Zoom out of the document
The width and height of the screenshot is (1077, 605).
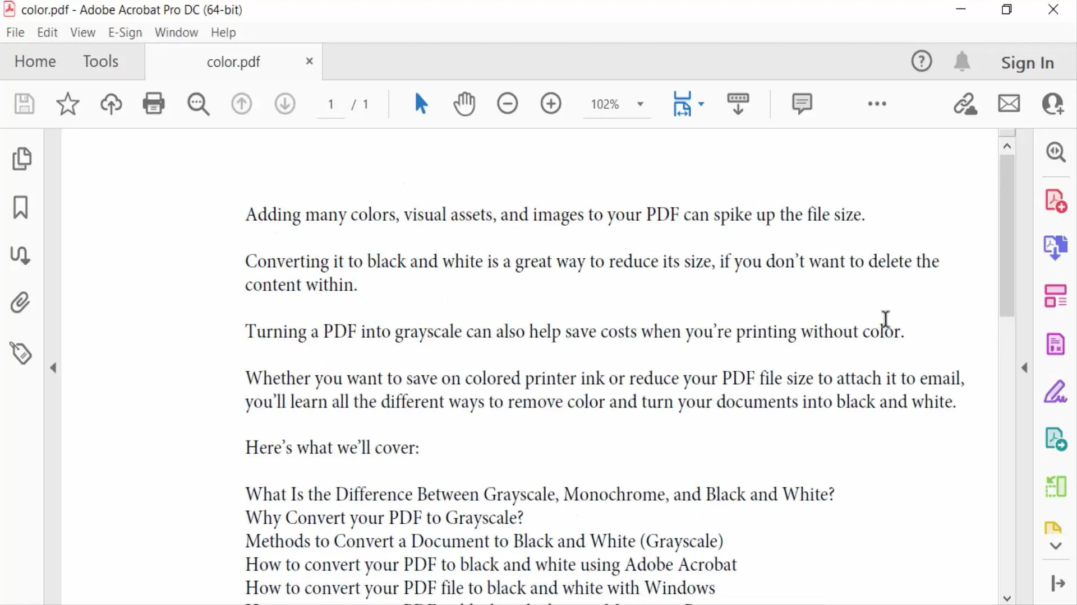click(507, 104)
